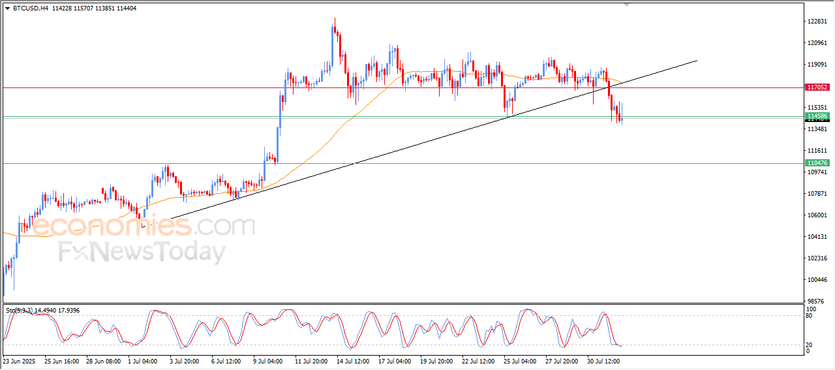Click the 104131 value on the price axis
The image size is (835, 370).
817,237
